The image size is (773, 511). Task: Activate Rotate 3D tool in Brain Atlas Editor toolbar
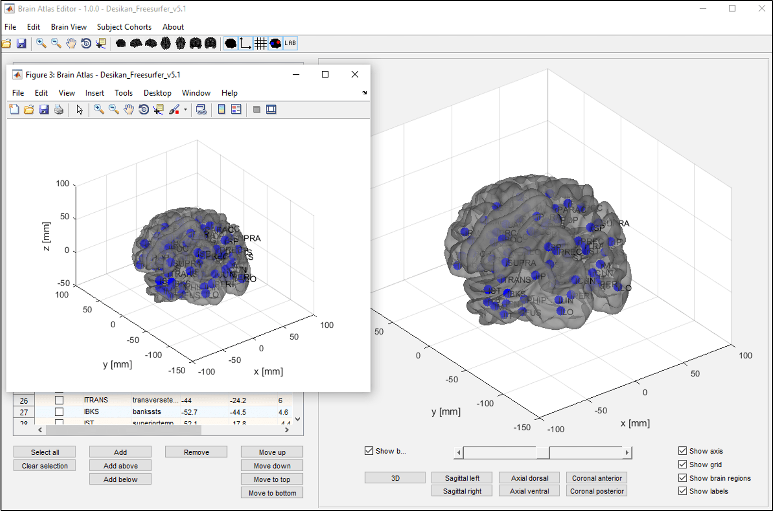pyautogui.click(x=86, y=44)
